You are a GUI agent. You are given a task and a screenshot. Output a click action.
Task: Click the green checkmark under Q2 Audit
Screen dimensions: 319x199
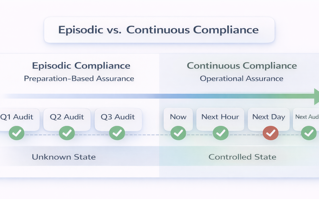click(67, 133)
